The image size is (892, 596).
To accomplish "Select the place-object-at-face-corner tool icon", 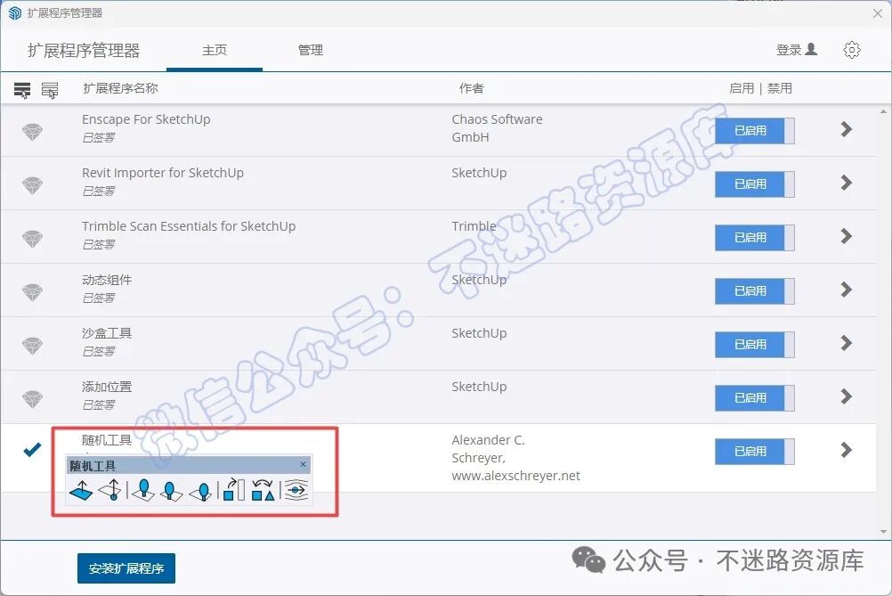I will [200, 491].
